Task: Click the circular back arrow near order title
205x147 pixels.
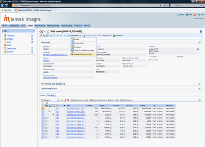Action: pos(41,31)
